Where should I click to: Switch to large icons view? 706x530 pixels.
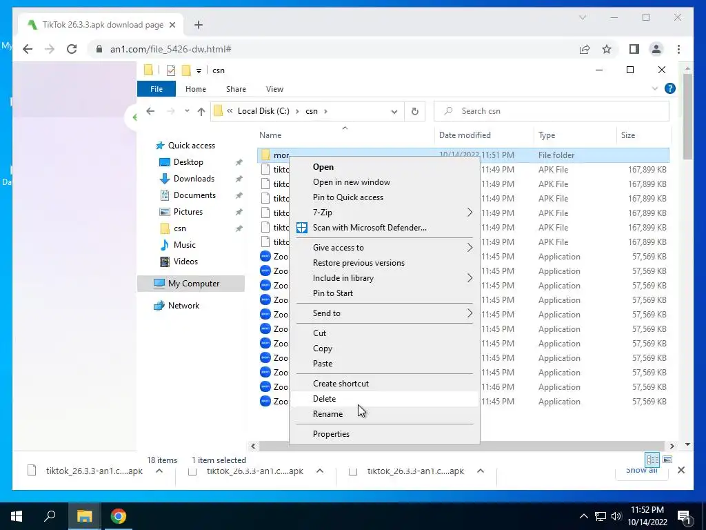pyautogui.click(x=667, y=460)
